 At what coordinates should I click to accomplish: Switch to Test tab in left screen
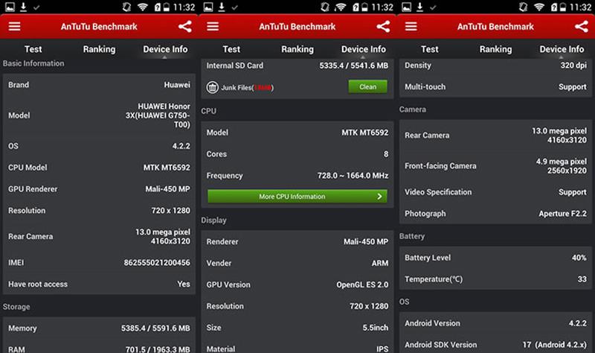point(33,49)
